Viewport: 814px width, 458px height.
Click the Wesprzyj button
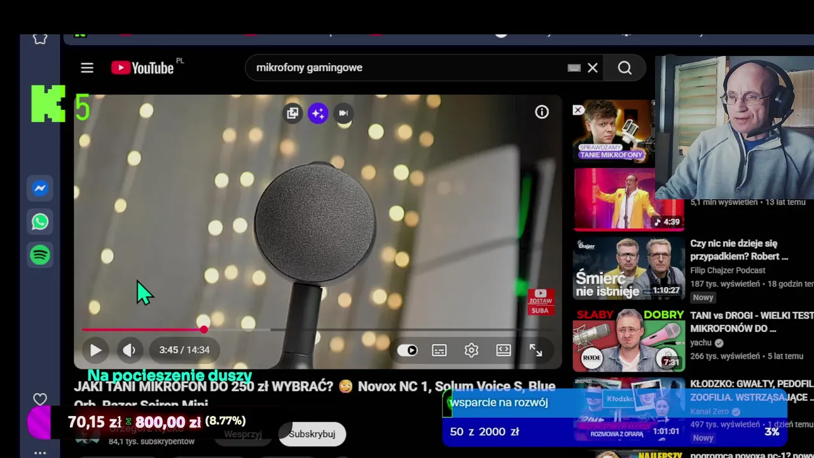[x=243, y=434]
